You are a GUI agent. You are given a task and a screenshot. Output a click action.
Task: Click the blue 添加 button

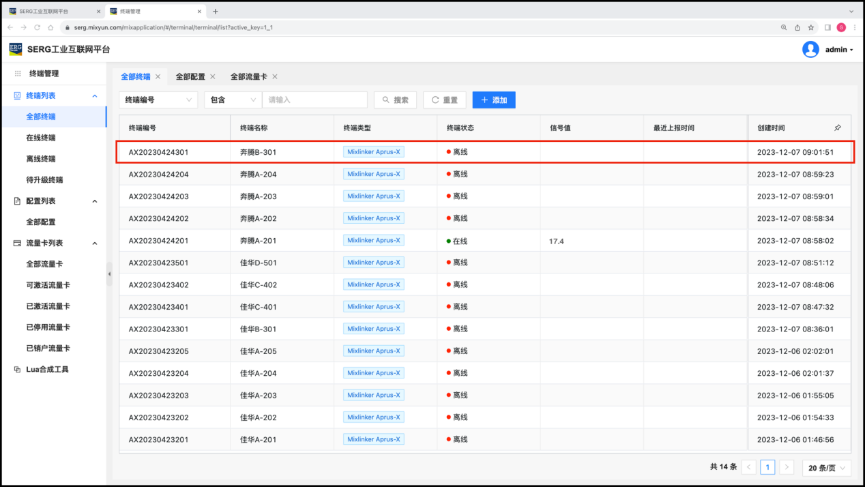[494, 100]
